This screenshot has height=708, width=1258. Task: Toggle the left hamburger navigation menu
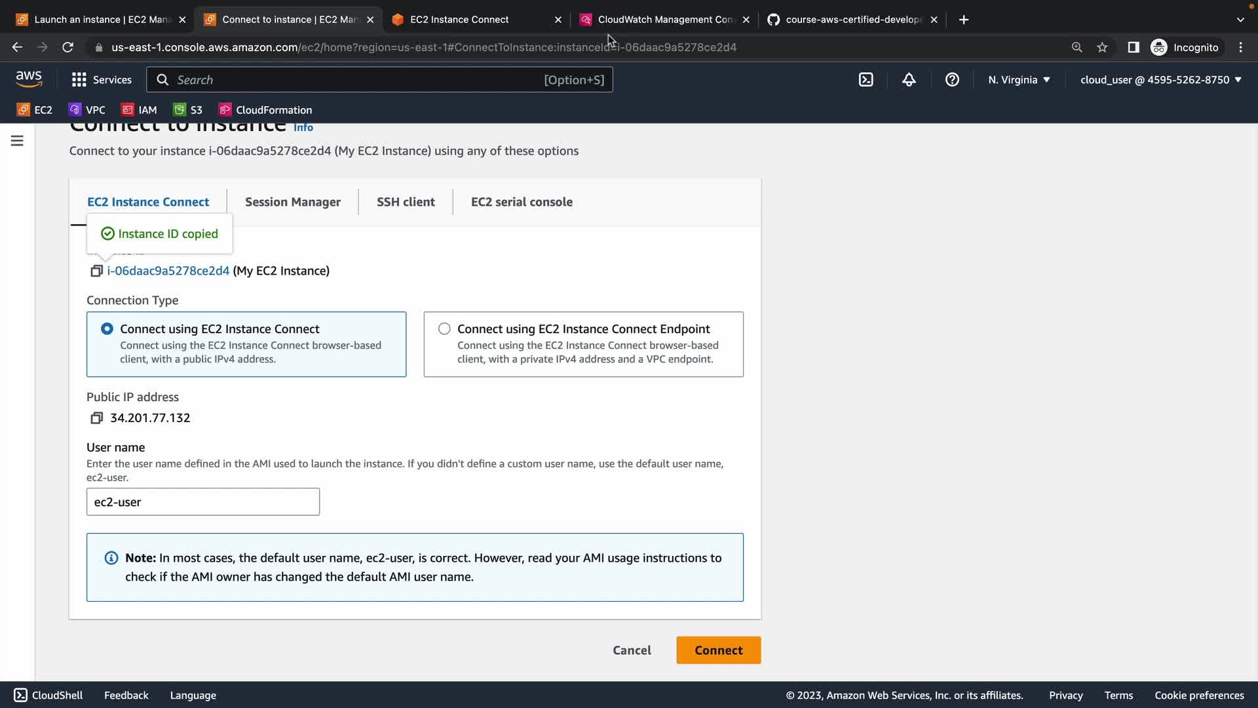17,141
